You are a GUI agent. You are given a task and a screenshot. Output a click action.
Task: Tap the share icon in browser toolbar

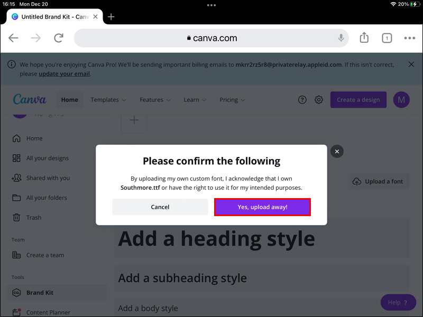click(364, 38)
